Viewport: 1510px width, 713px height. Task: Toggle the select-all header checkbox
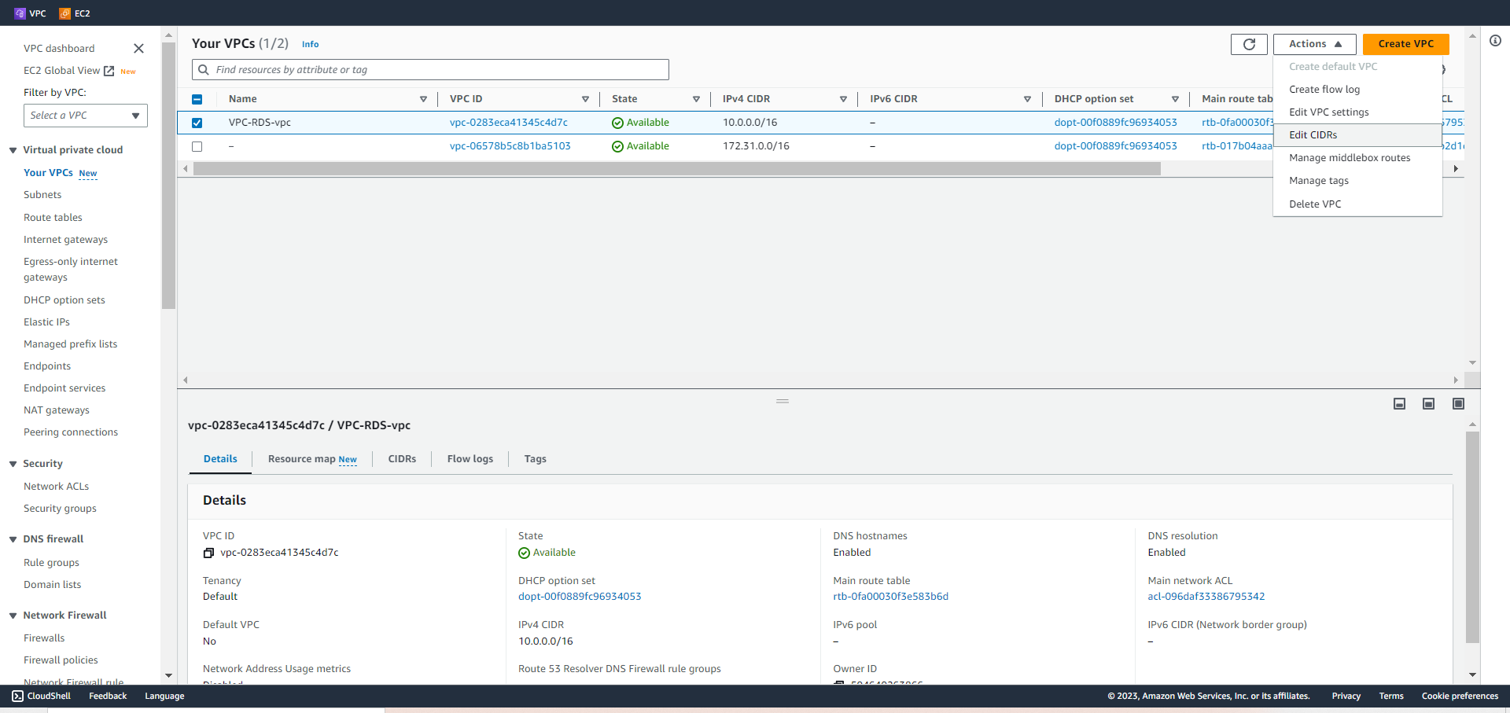pyautogui.click(x=197, y=99)
